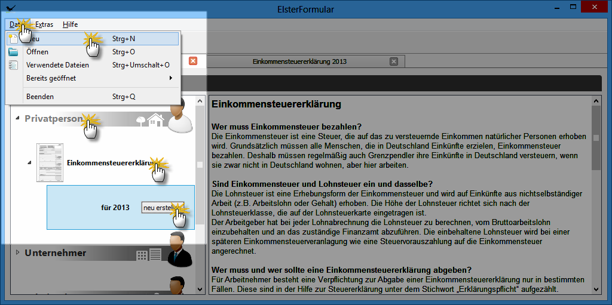Select the für 2013 row
This screenshot has width=612, height=305.
(121, 208)
